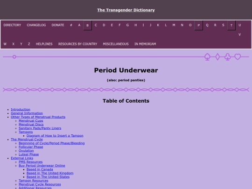The height and width of the screenshot is (189, 252).
Task: Go to the DONATE page
Action: [58, 25]
